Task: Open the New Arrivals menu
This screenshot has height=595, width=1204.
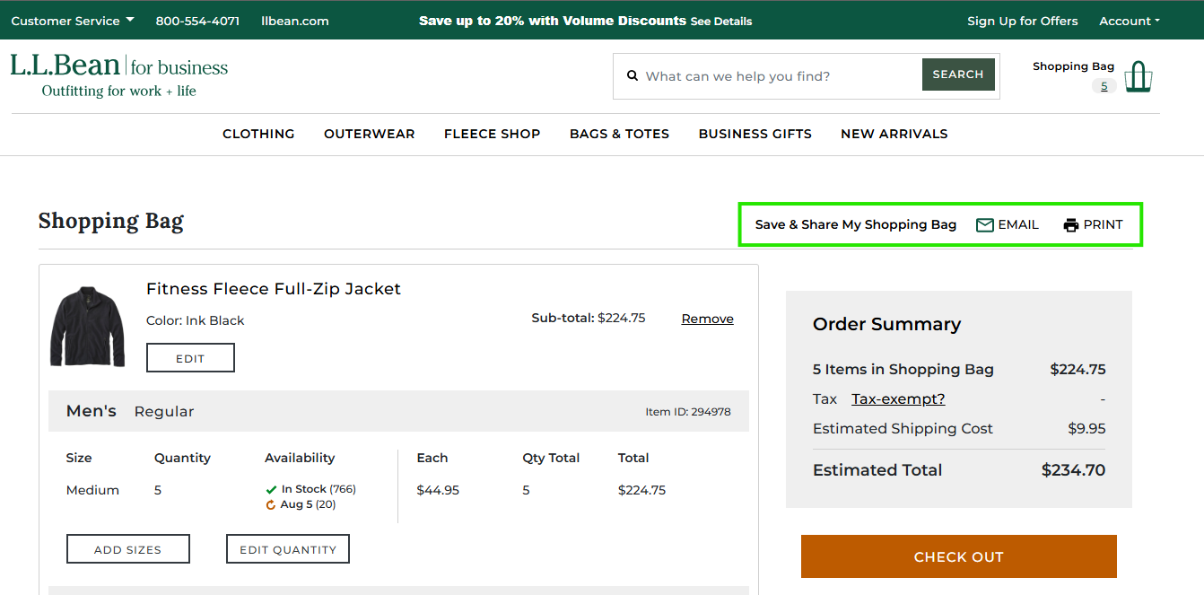Action: 894,134
